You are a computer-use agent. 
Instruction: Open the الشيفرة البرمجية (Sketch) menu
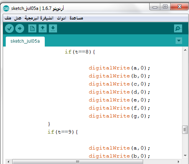pos(39,18)
